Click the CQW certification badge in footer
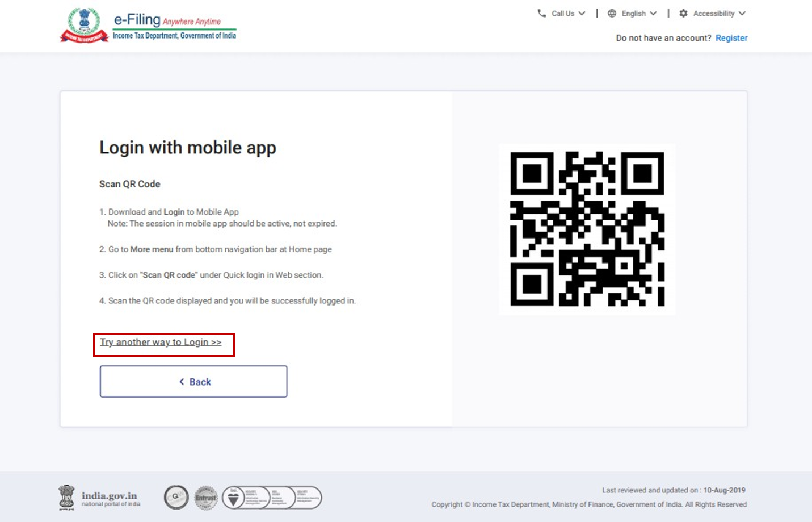The width and height of the screenshot is (812, 522). click(176, 498)
